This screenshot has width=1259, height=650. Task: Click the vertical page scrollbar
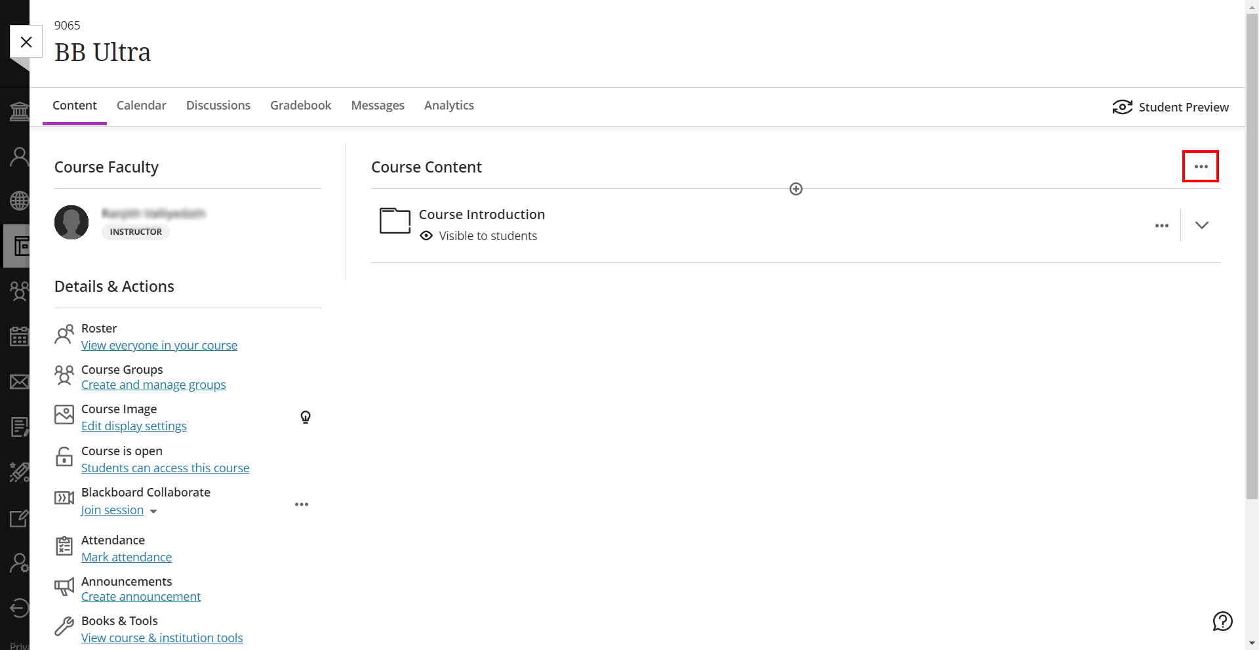(1252, 262)
